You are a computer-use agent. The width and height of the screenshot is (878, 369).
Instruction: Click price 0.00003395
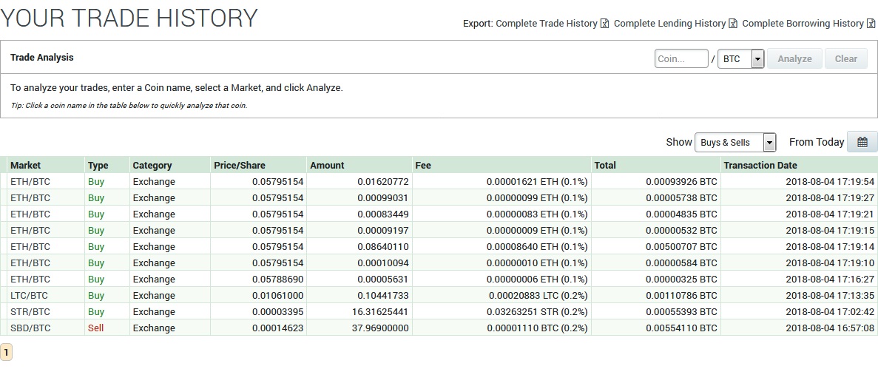tap(277, 311)
